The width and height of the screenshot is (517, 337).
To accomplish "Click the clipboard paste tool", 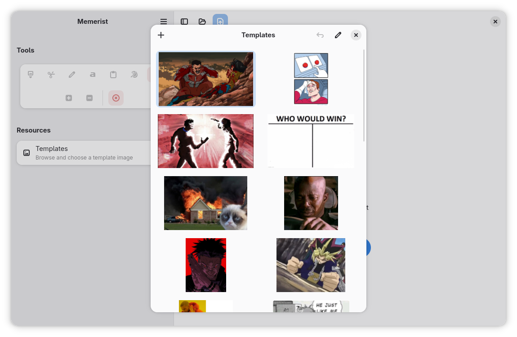I will tap(113, 75).
